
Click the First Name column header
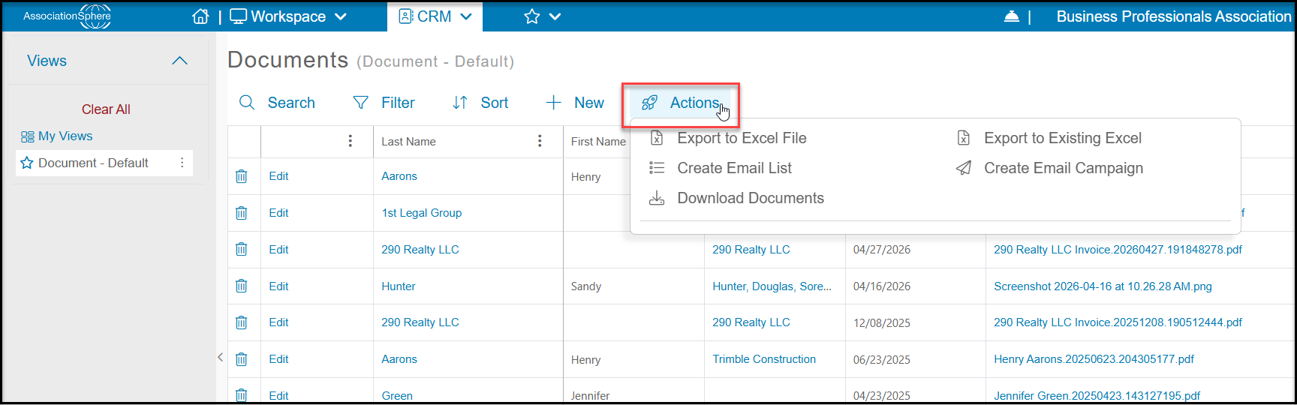point(598,142)
